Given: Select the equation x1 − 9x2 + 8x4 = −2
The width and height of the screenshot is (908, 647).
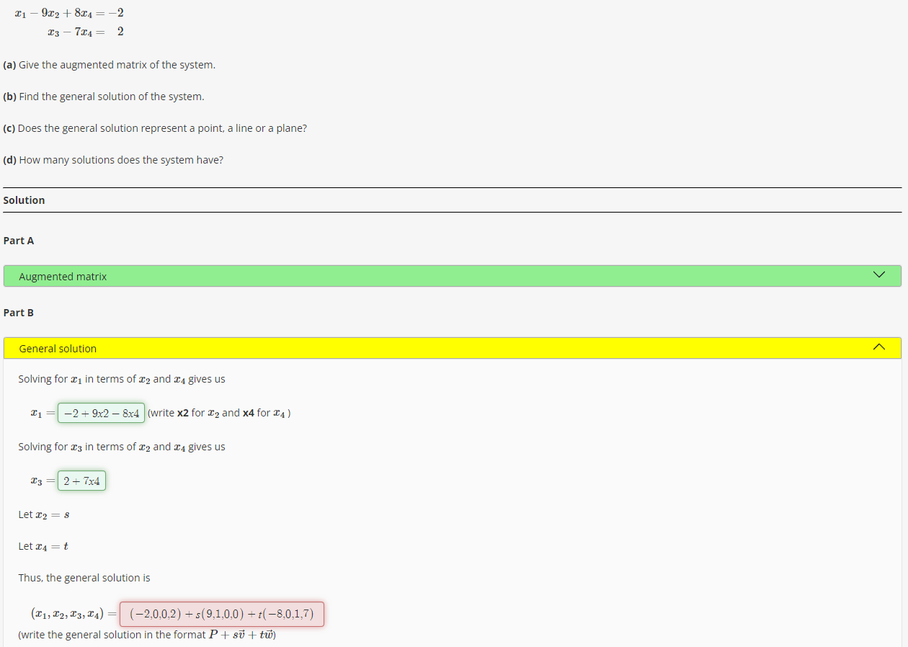Looking at the screenshot, I should pyautogui.click(x=63, y=12).
